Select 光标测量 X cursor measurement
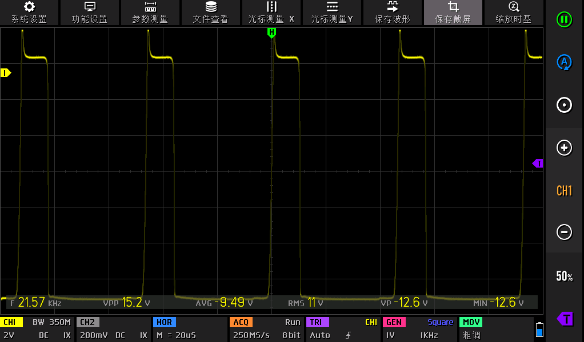This screenshot has height=342, width=584. [271, 13]
